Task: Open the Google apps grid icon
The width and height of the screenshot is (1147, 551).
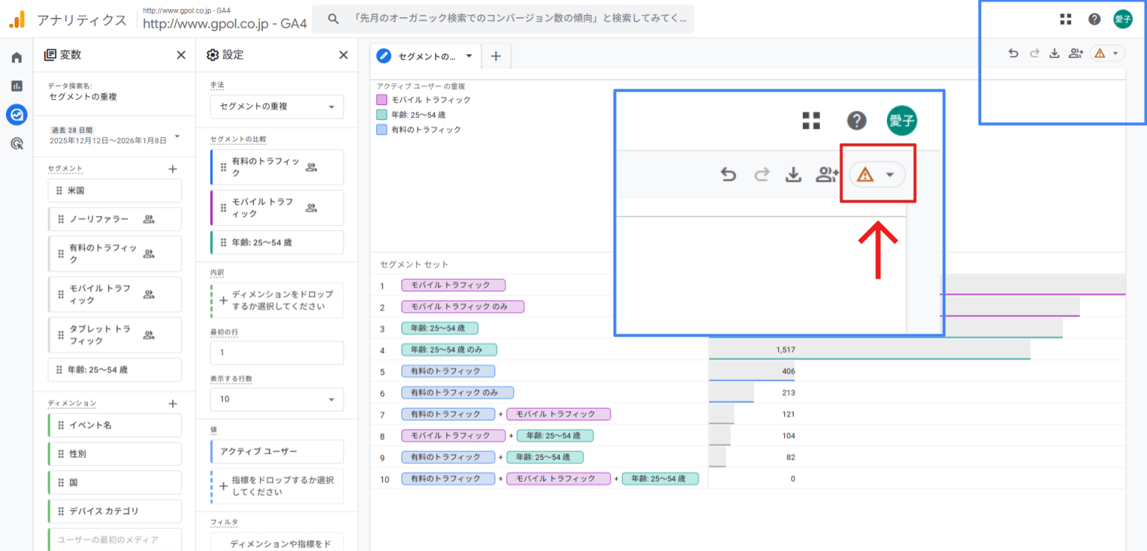Action: 1065,19
